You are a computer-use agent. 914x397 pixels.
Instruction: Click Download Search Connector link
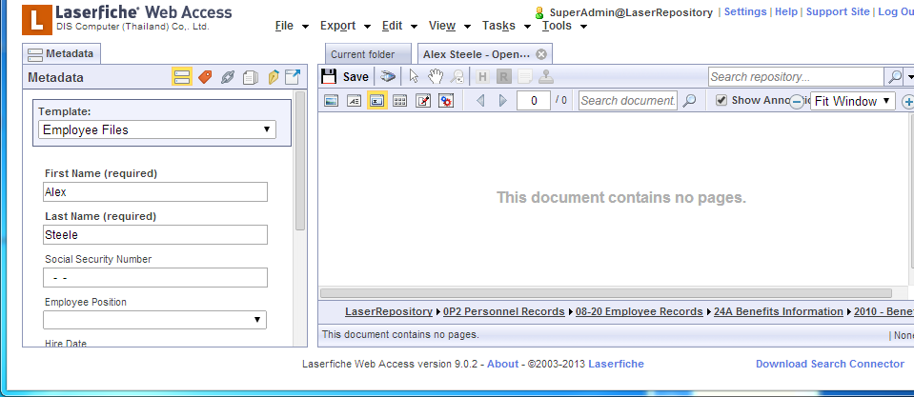tap(830, 364)
